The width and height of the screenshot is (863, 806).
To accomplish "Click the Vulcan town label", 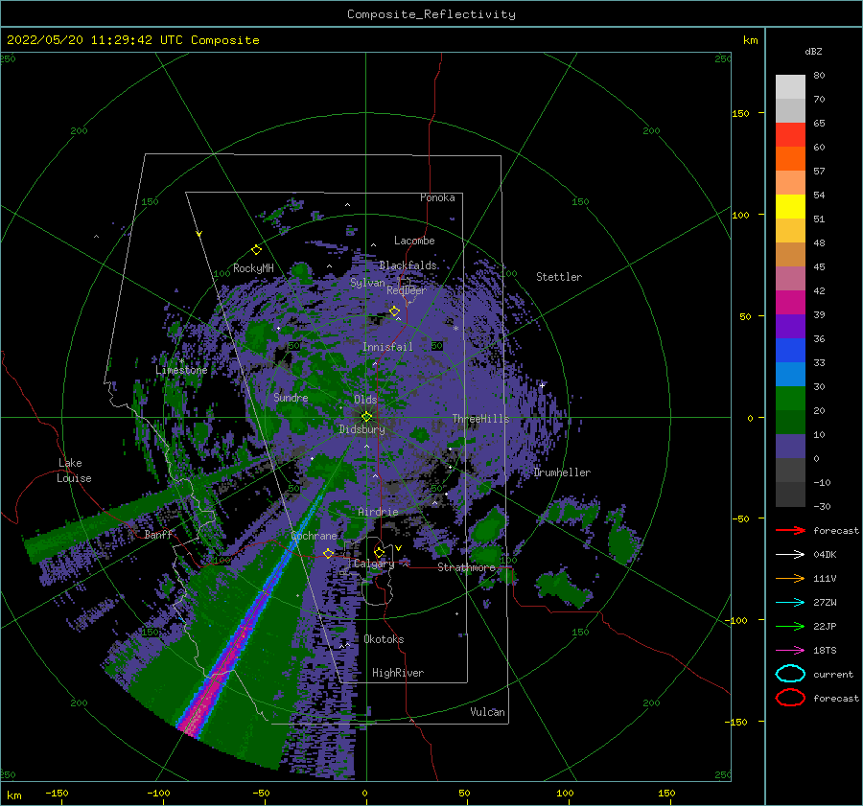I will [488, 712].
